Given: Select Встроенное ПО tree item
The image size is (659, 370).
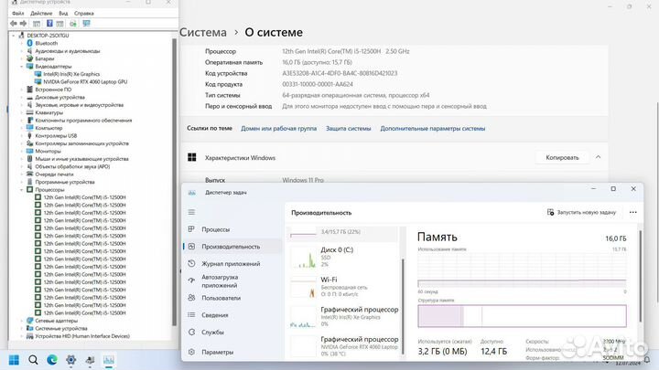Looking at the screenshot, I should (x=53, y=90).
